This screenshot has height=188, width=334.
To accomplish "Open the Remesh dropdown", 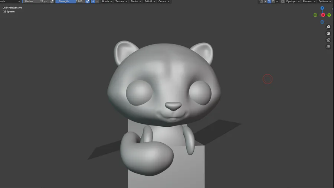I will 309,1.
